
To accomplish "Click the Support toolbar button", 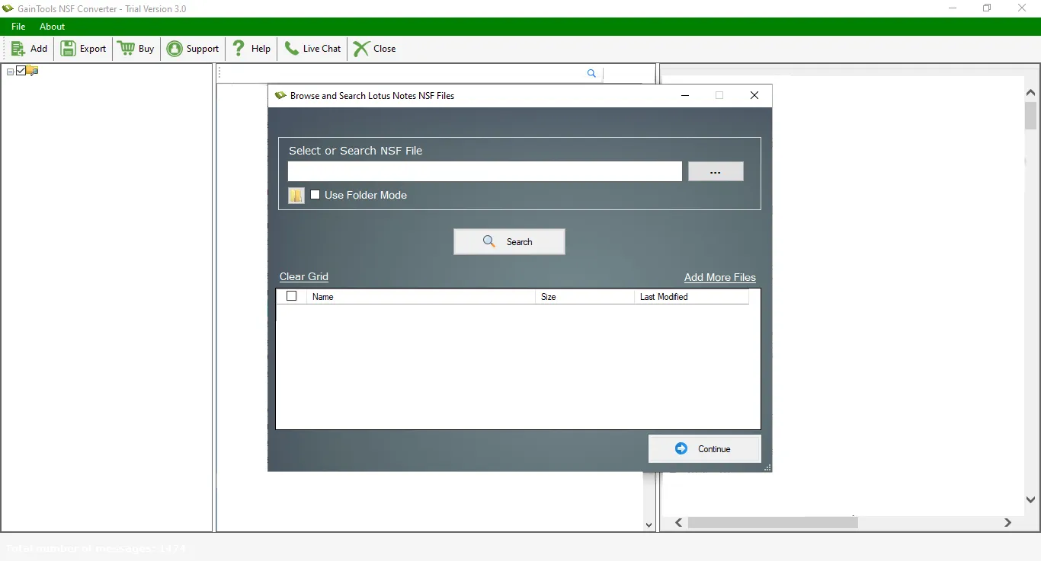I will (x=194, y=49).
